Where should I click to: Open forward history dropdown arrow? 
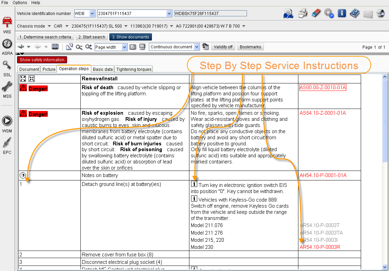click(x=46, y=47)
